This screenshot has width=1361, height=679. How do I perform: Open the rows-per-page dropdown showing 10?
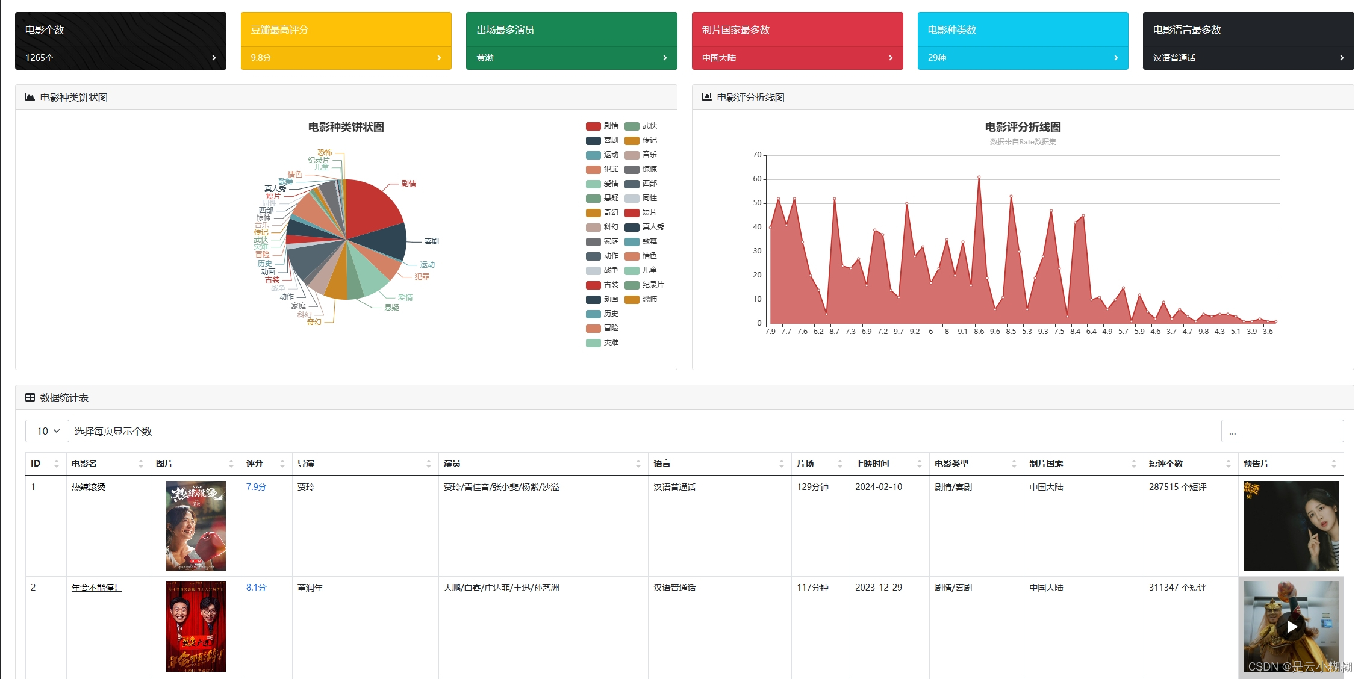pos(47,431)
